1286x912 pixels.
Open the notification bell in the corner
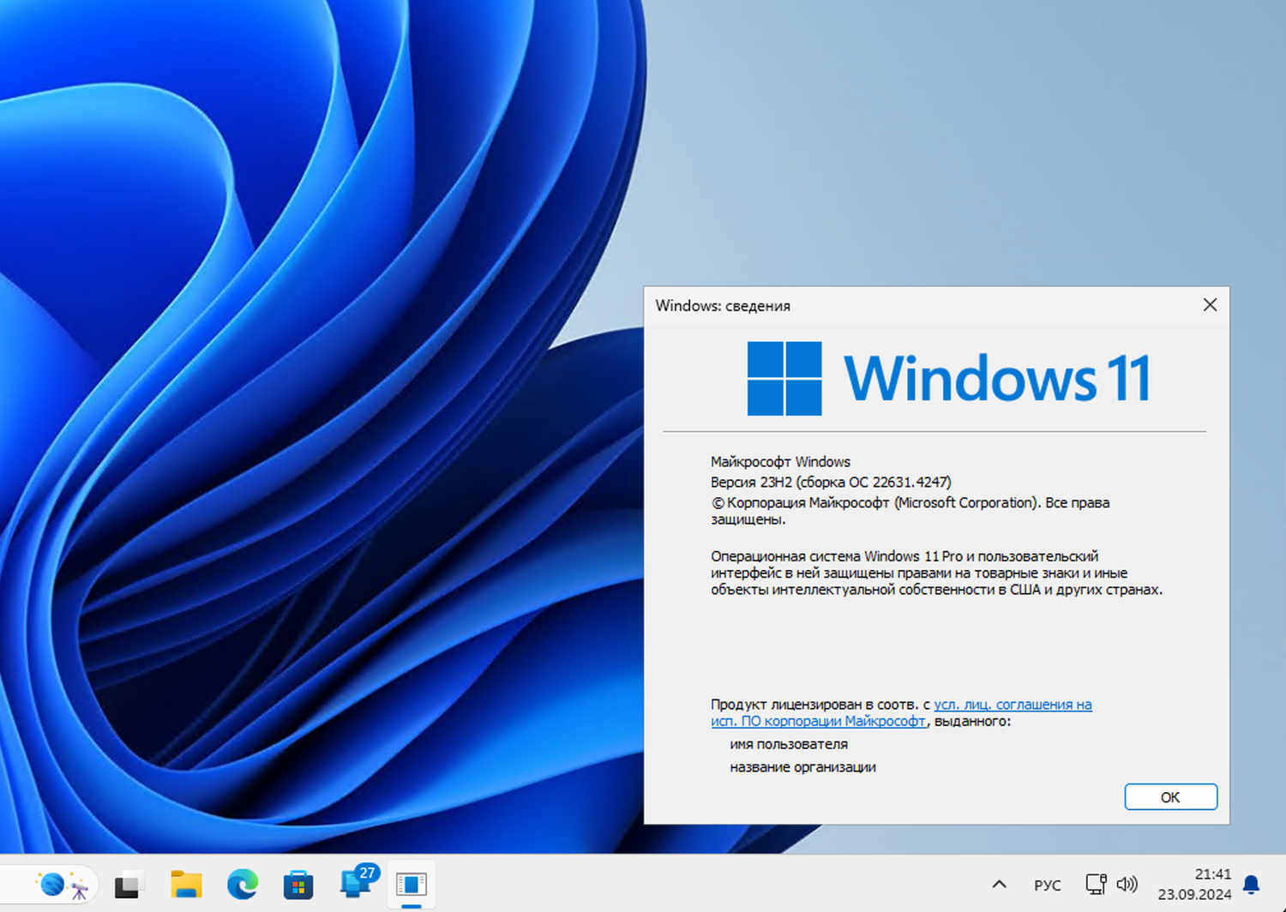click(1253, 884)
